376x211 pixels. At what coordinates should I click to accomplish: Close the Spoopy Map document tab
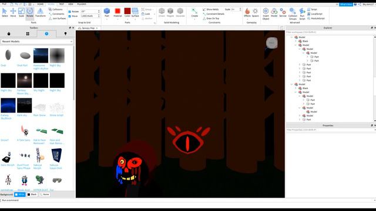97,28
